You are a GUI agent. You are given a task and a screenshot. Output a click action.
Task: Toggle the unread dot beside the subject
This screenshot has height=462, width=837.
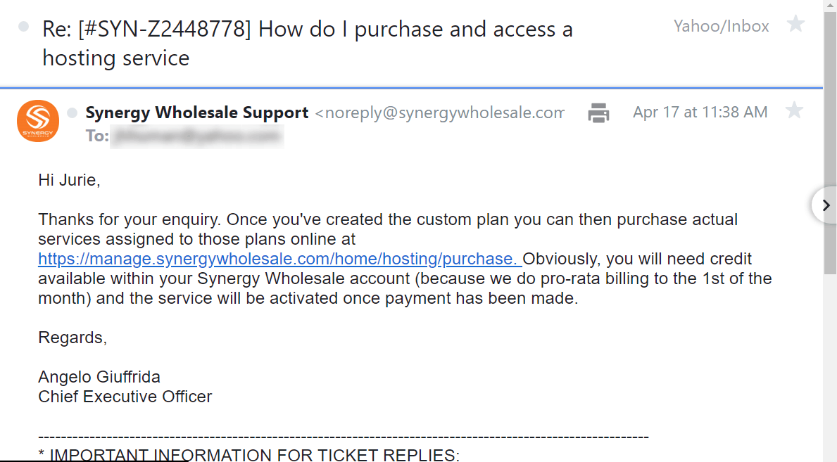click(23, 26)
